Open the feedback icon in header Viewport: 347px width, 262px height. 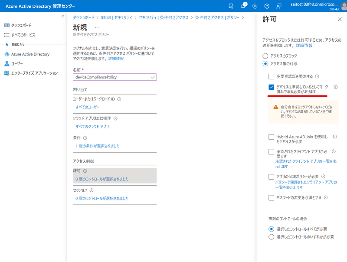click(x=278, y=6)
